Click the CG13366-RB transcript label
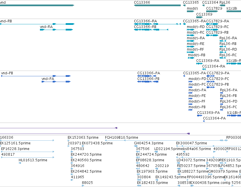 145,27
